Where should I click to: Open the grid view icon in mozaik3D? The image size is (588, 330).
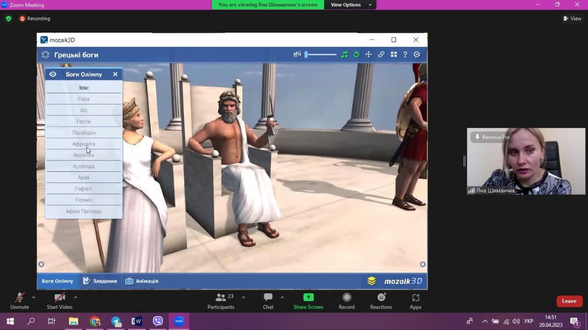pos(394,55)
